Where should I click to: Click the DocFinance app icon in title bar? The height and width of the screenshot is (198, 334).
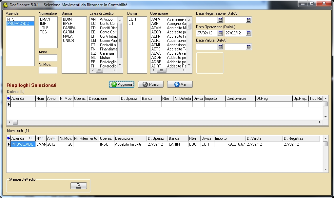pos(5,5)
